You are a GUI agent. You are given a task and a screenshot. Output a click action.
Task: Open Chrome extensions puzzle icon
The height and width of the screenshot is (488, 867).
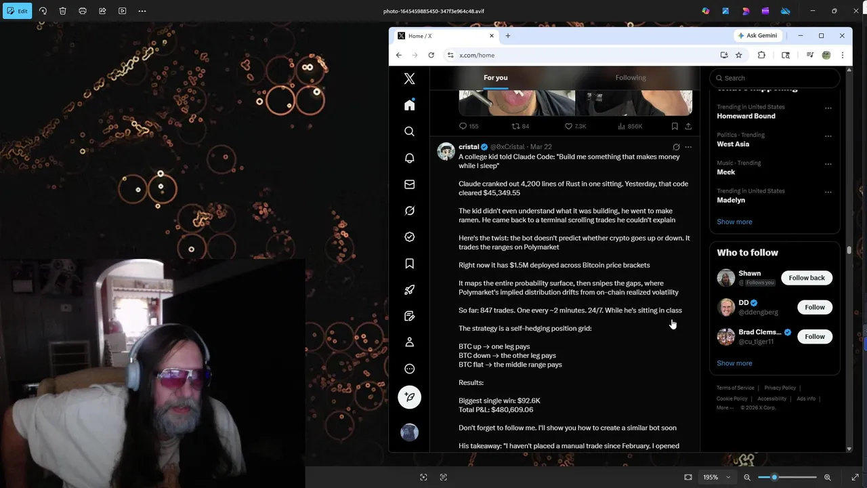[x=761, y=56]
